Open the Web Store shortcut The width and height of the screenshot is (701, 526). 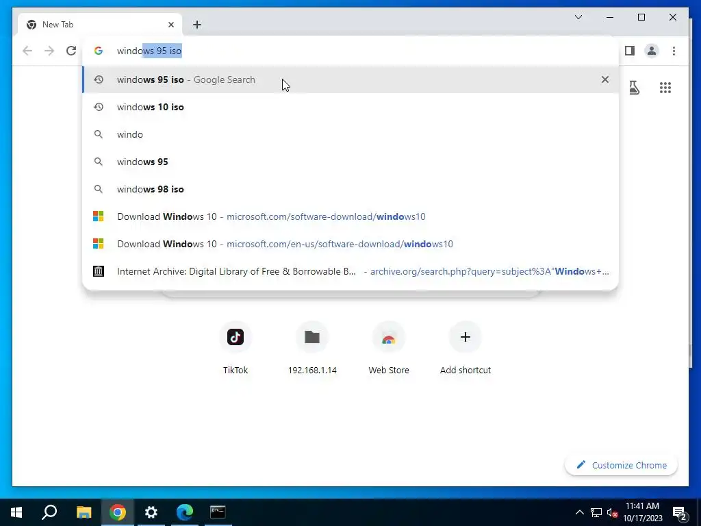click(x=389, y=347)
